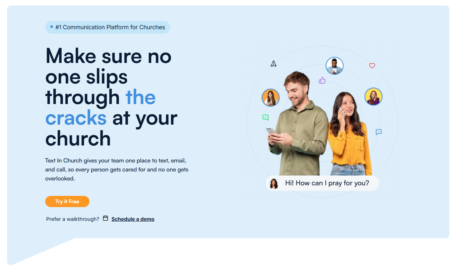Click the '#1 Communication Platform for Churches' badge
This screenshot has height=271, width=460.
coord(108,27)
